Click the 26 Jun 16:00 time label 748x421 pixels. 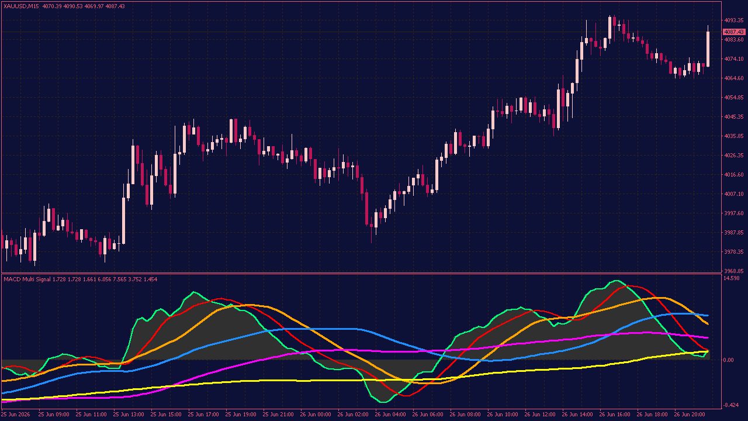(x=614, y=414)
